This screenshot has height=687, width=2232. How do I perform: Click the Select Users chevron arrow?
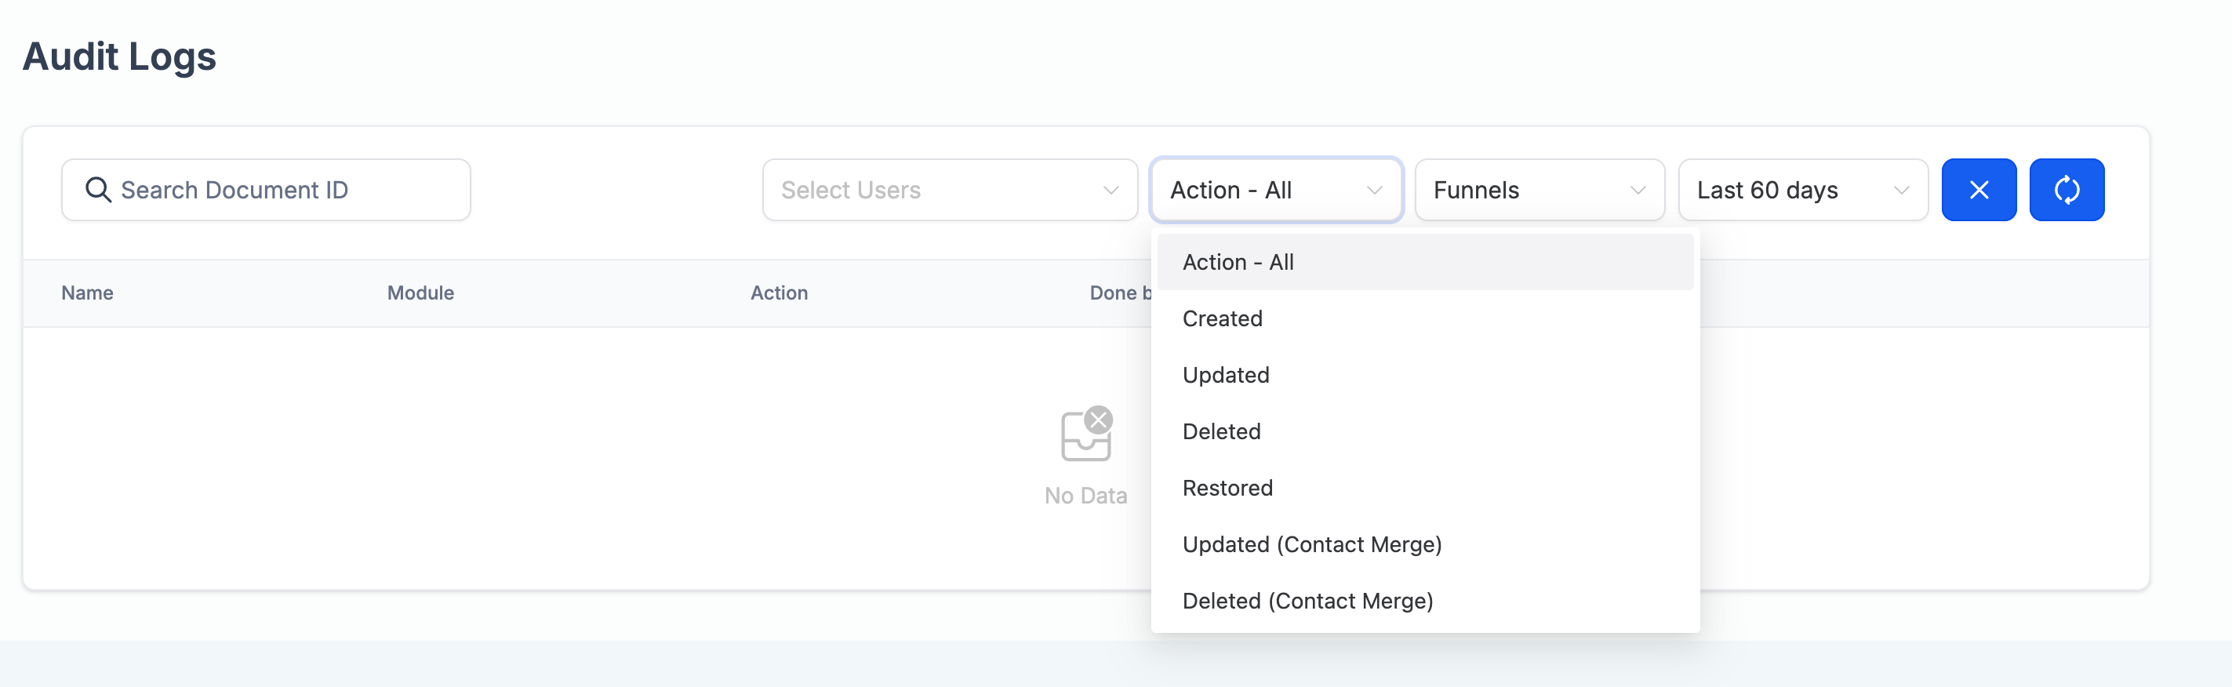point(1111,191)
